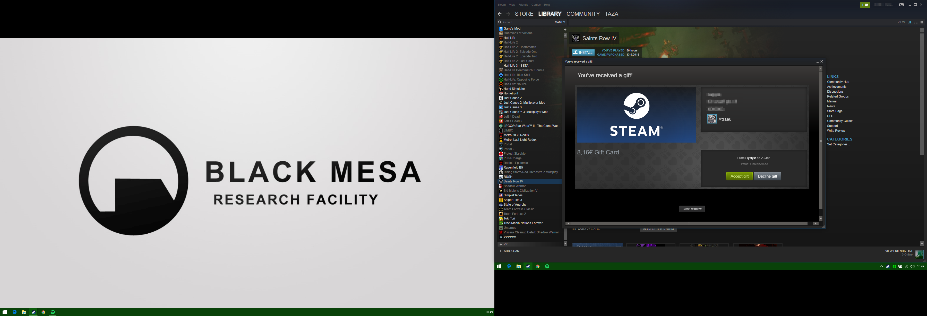Click the Accept gift button
Image resolution: width=927 pixels, height=316 pixels.
pos(739,176)
